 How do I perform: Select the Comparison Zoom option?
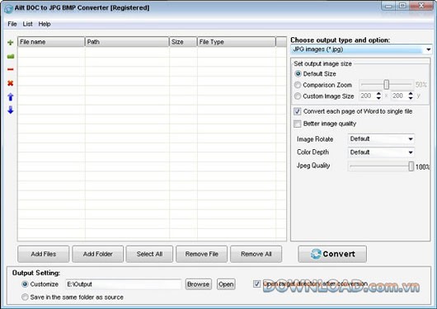298,85
